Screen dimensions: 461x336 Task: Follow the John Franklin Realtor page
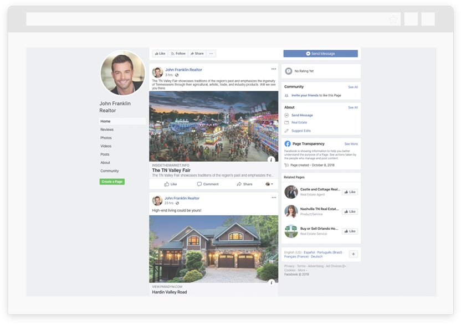178,54
